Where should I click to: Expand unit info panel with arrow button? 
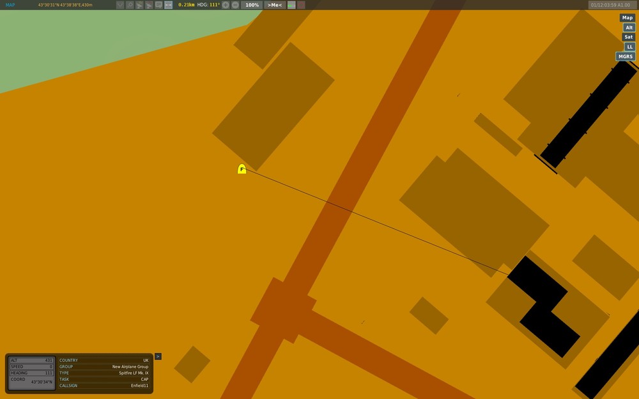click(x=158, y=357)
